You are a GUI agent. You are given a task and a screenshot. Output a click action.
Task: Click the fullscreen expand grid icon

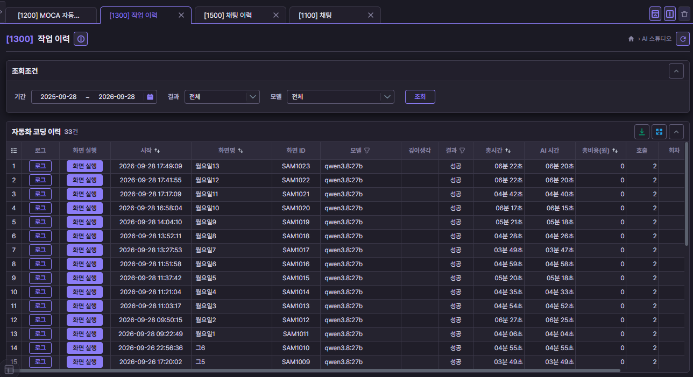pyautogui.click(x=659, y=132)
